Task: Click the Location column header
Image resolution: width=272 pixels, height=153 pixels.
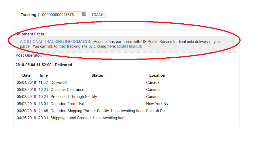Action: (x=157, y=75)
